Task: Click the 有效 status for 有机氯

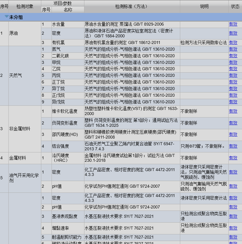Action: point(233,43)
